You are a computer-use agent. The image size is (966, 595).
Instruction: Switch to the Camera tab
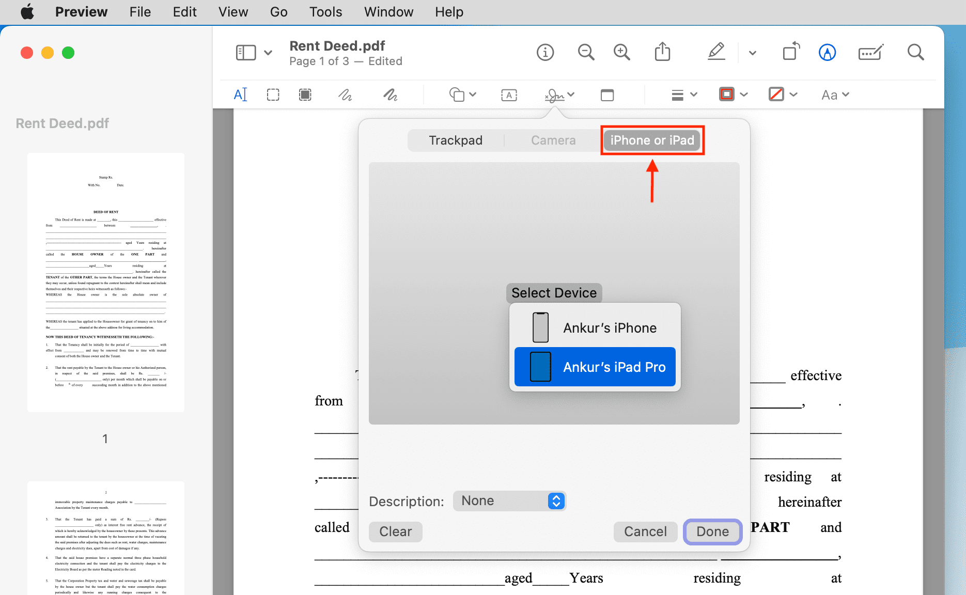[x=553, y=140]
